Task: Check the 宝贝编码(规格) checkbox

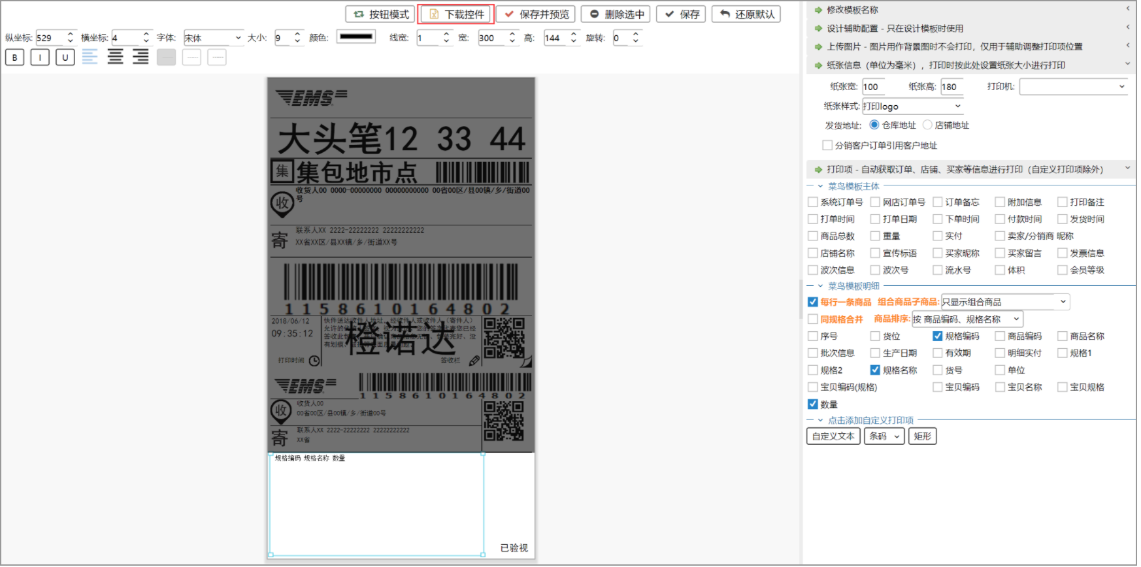Action: 813,387
